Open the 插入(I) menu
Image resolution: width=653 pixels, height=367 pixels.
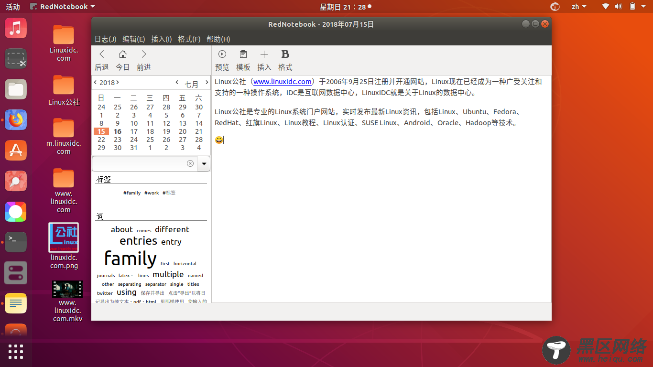click(162, 39)
